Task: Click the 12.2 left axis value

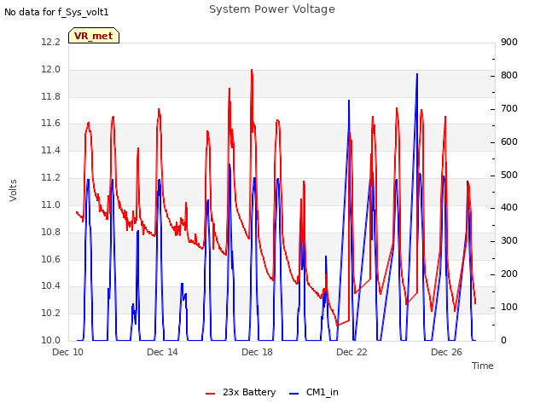Action: point(51,42)
